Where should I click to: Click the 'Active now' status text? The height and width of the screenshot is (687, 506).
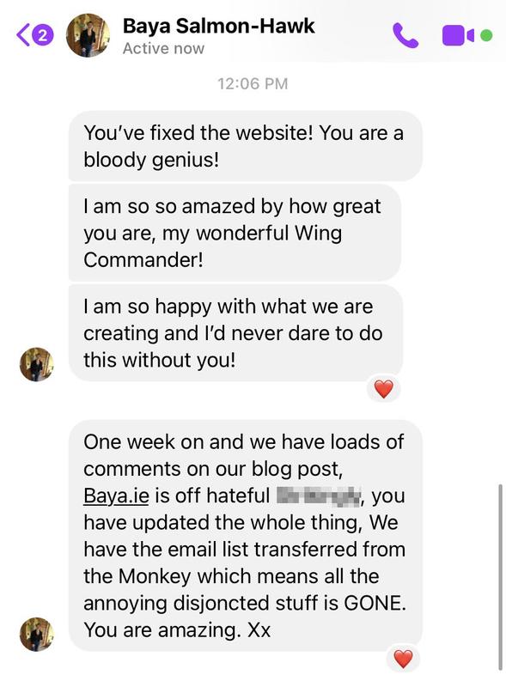[163, 48]
